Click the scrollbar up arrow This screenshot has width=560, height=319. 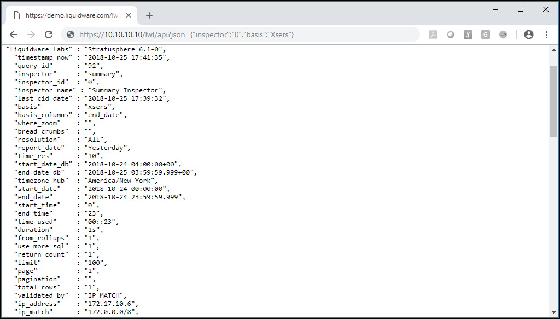[x=553, y=50]
